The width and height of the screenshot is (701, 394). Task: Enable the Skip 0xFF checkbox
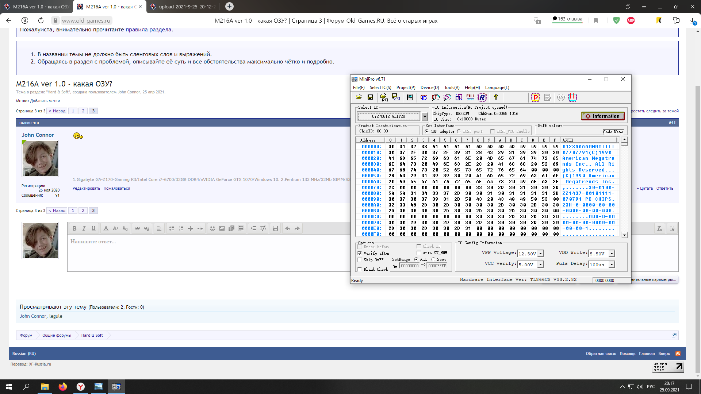360,260
